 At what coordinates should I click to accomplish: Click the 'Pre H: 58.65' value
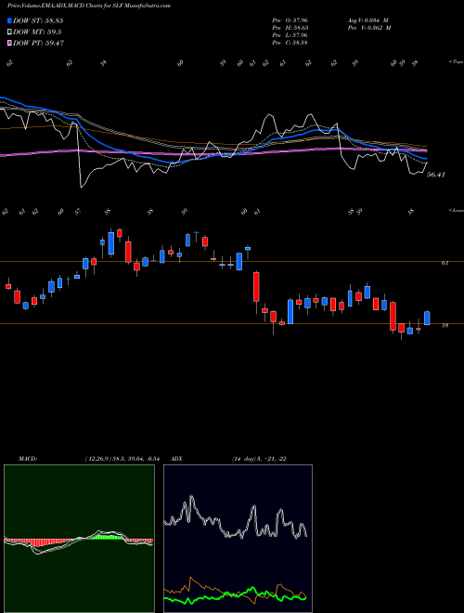click(x=290, y=28)
